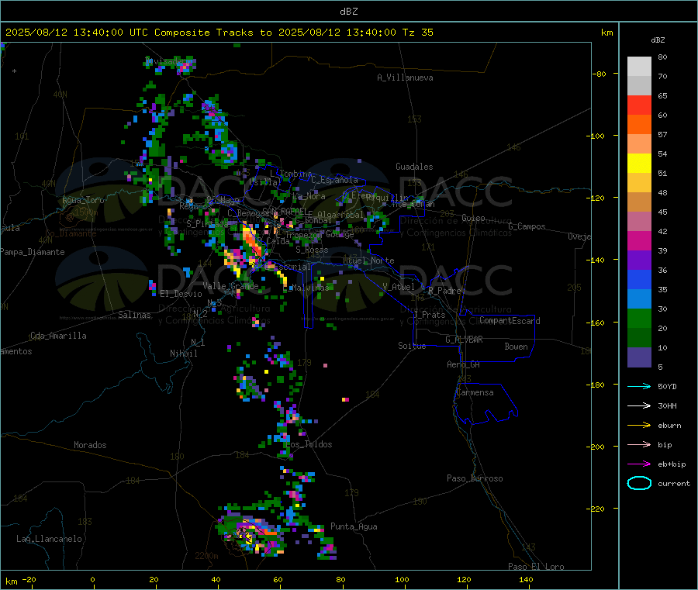Select the green 30 dBZ legend swatch
The image size is (698, 590).
pyautogui.click(x=639, y=318)
